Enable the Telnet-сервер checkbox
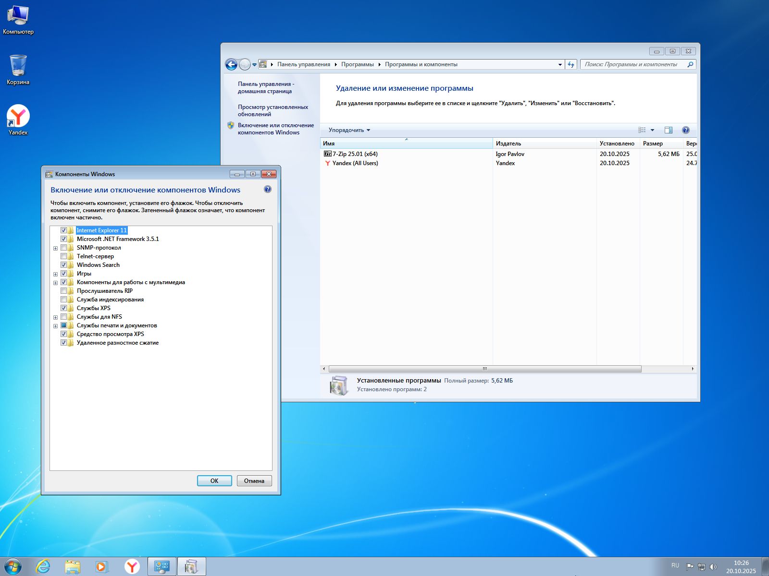 point(63,256)
